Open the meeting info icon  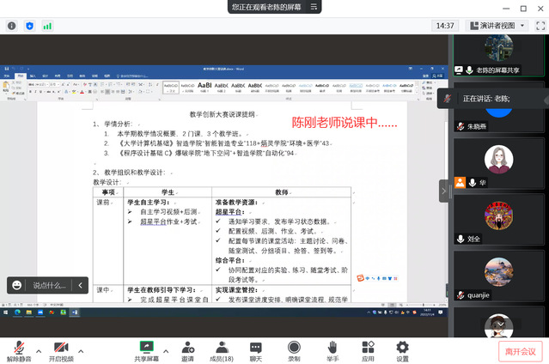(x=12, y=26)
